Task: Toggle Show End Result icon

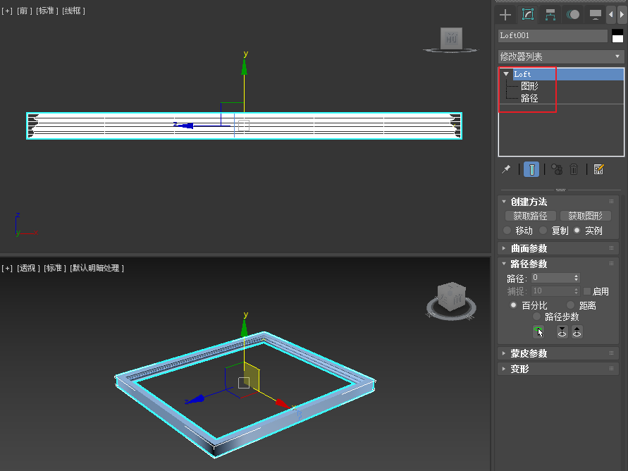Action: (x=532, y=169)
